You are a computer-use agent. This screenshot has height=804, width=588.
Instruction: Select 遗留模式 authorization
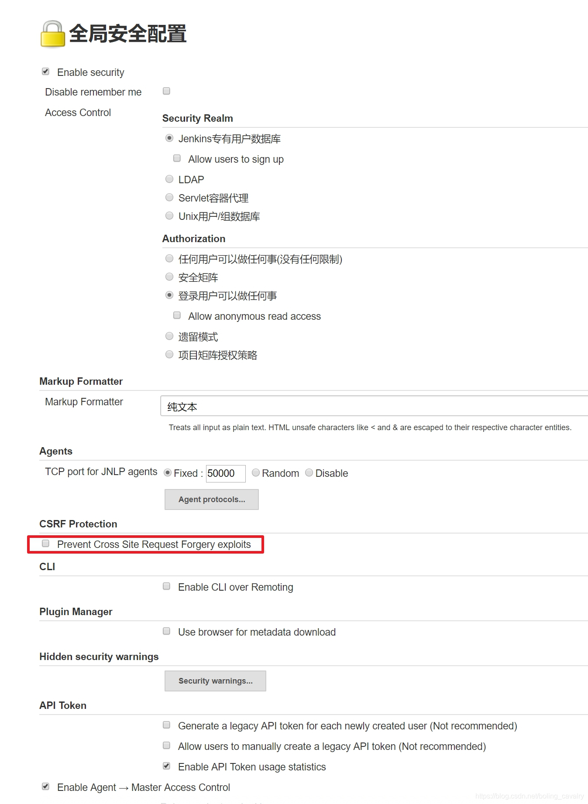point(169,336)
